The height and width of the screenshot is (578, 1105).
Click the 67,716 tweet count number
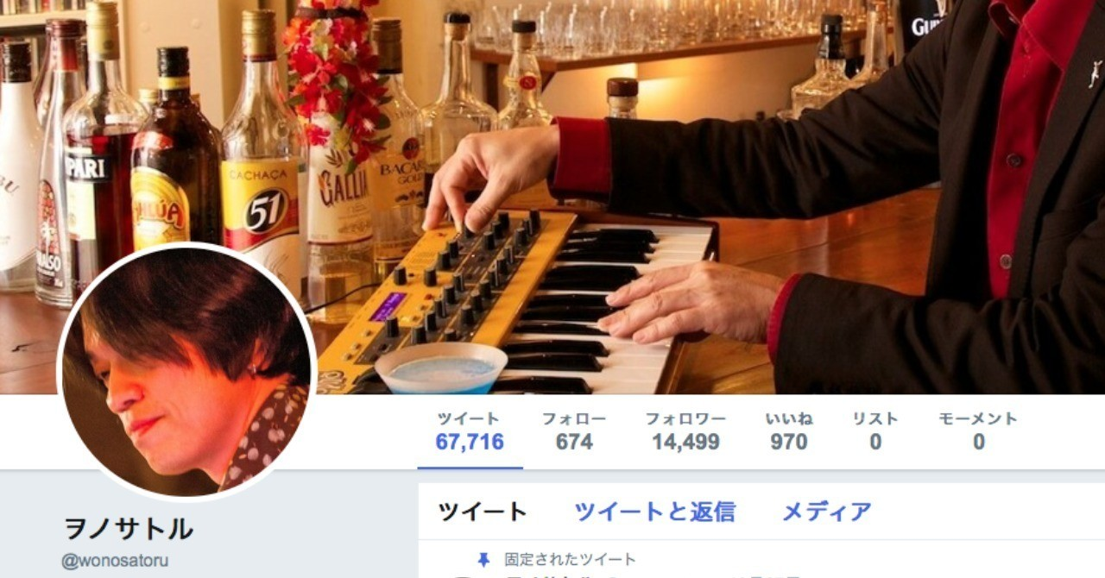(x=470, y=443)
